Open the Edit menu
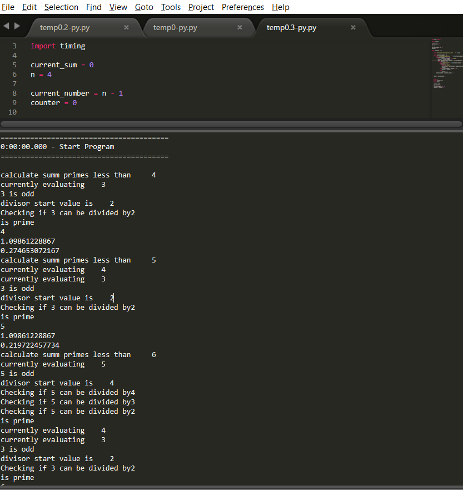Screen dimensions: 463x490 click(x=29, y=7)
